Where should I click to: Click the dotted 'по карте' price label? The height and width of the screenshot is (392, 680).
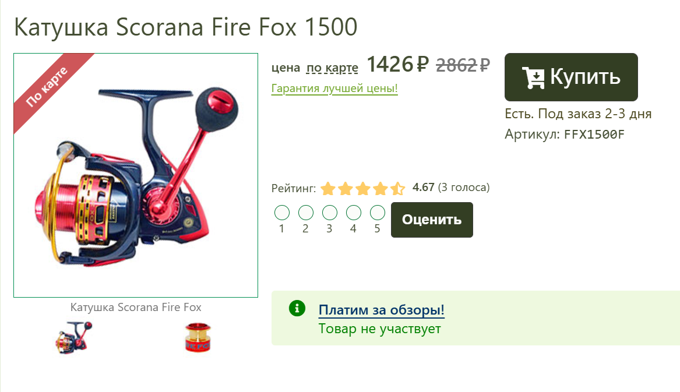(332, 68)
